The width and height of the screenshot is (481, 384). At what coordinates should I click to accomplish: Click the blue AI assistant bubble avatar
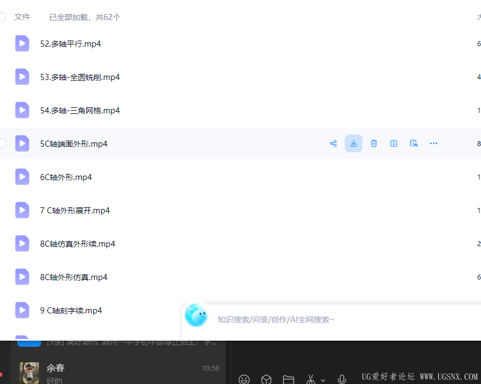(x=196, y=315)
